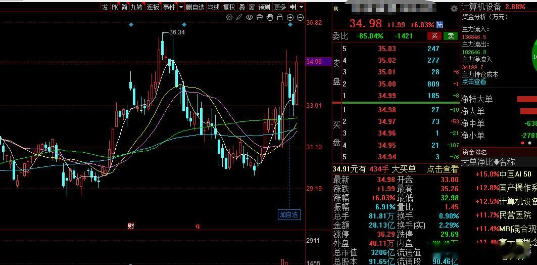Click 删自选 to remove from watchlist
Image resolution: width=537 pixels, height=265 pixels.
pyautogui.click(x=195, y=7)
